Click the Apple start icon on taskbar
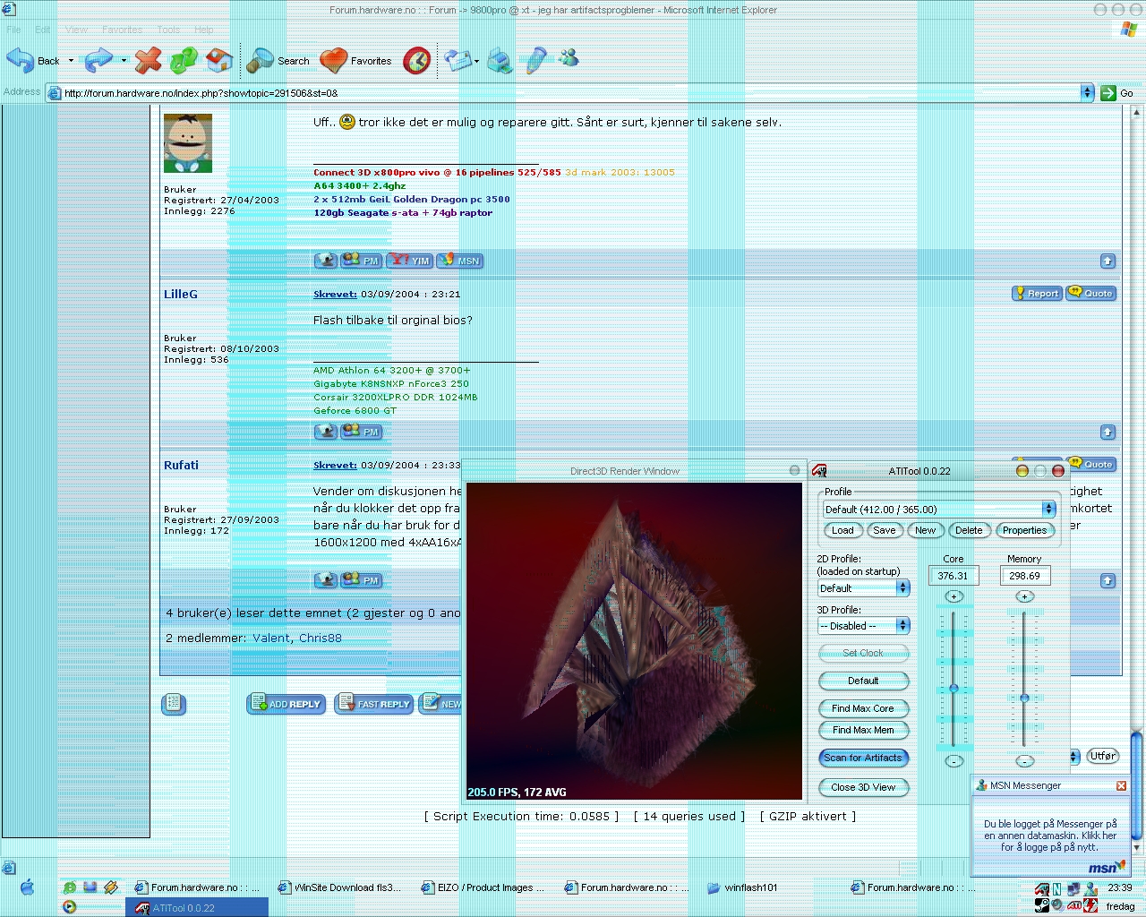The image size is (1146, 917). (27, 887)
